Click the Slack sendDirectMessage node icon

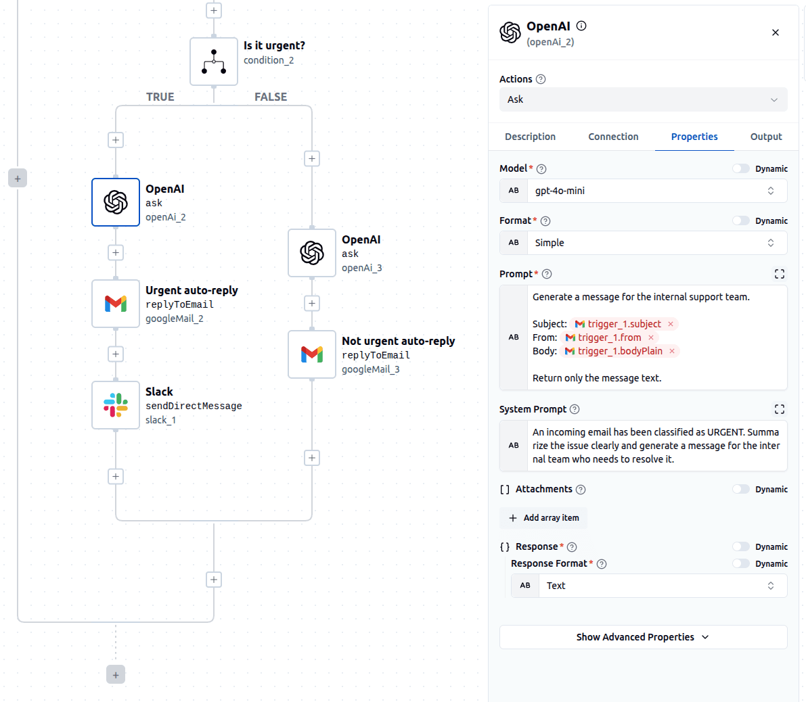click(116, 405)
